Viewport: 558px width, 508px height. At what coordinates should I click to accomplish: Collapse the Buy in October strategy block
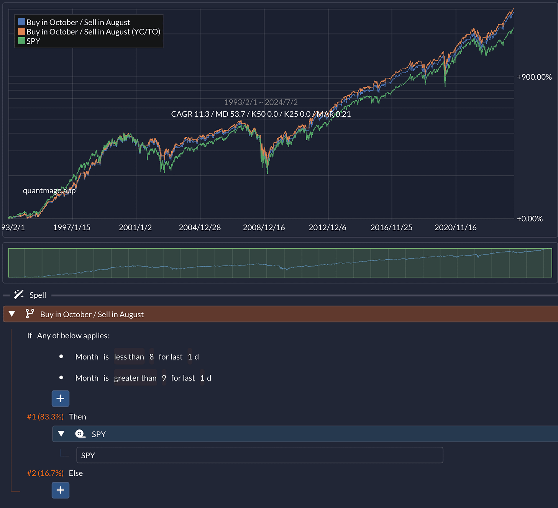tap(12, 314)
